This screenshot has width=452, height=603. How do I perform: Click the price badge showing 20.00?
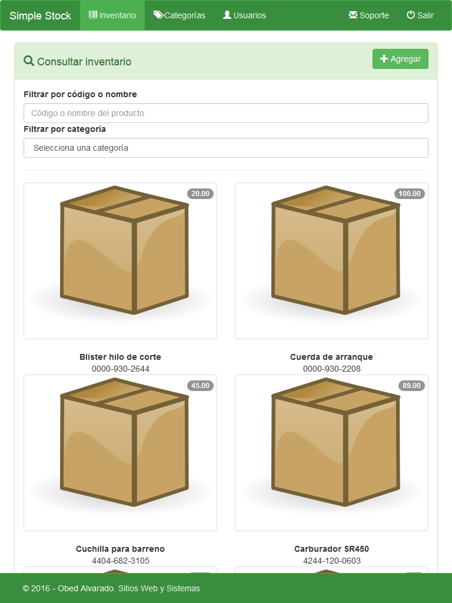coord(200,193)
